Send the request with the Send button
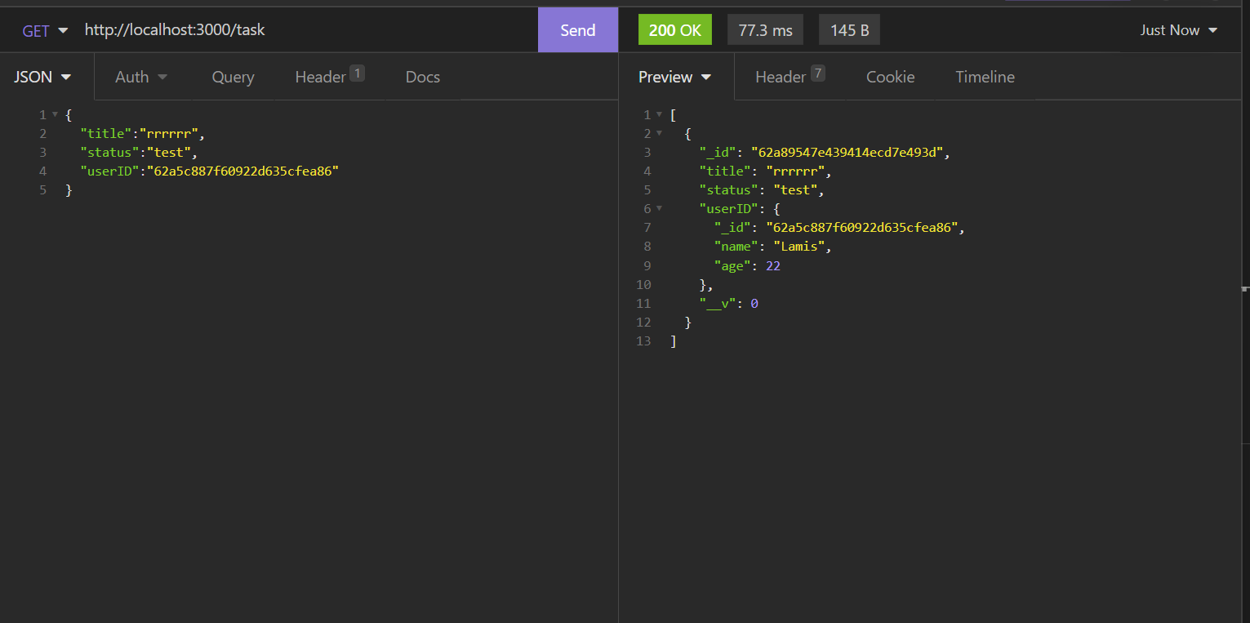The height and width of the screenshot is (623, 1250). click(578, 30)
